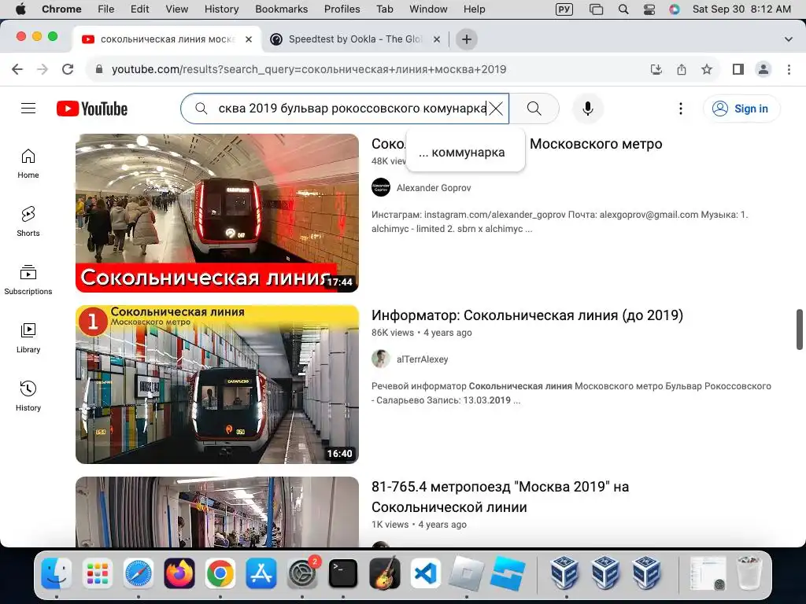Select the YouTube сокольническая линия tab
Image resolution: width=806 pixels, height=604 pixels.
[167, 39]
